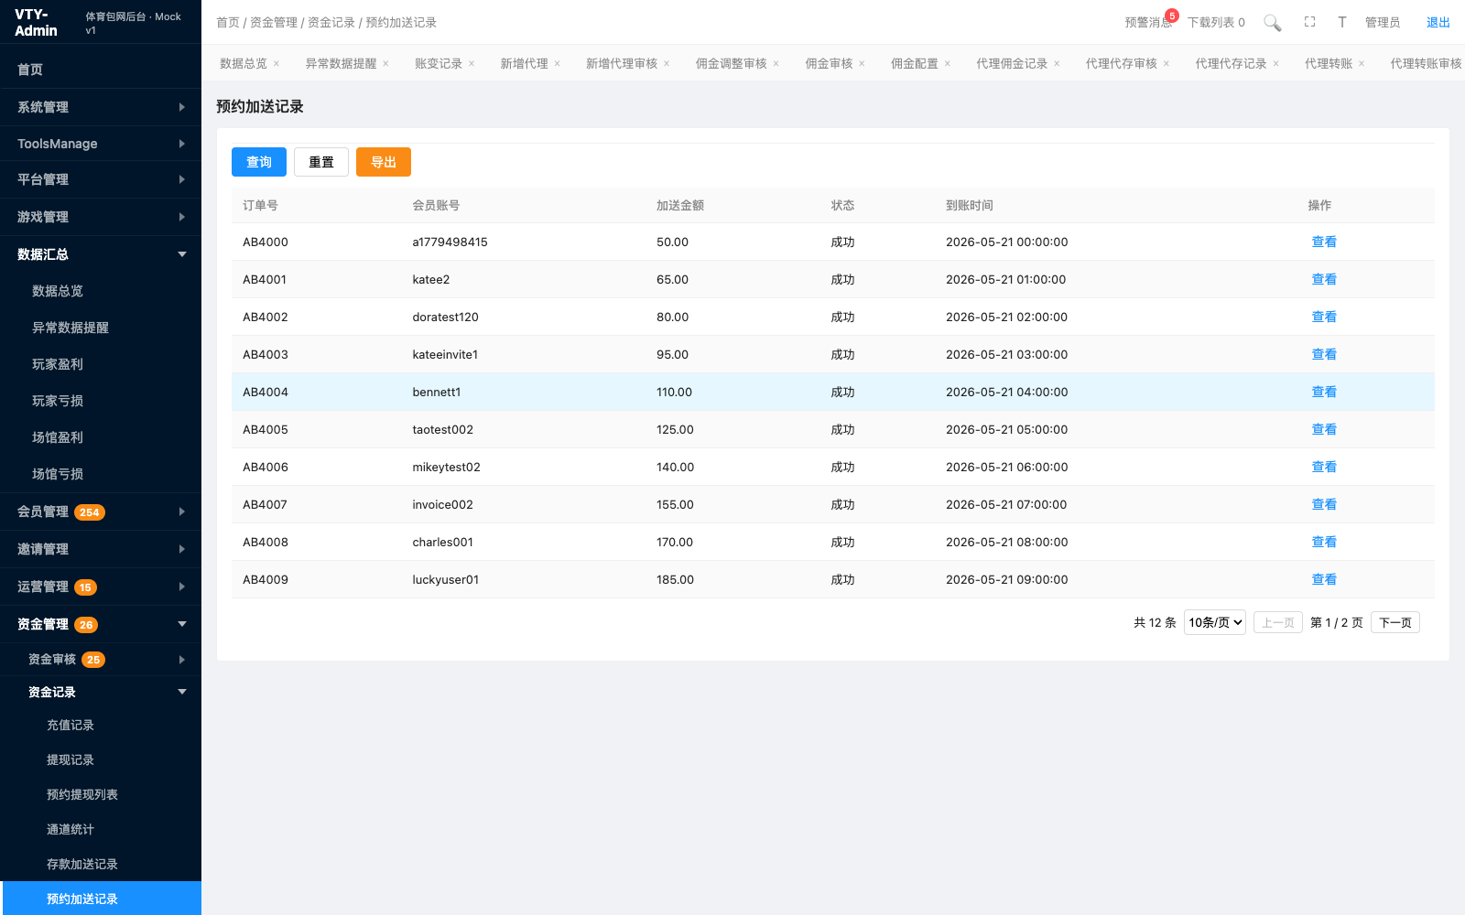Click 退出 to log out
The width and height of the screenshot is (1465, 915).
point(1438,22)
